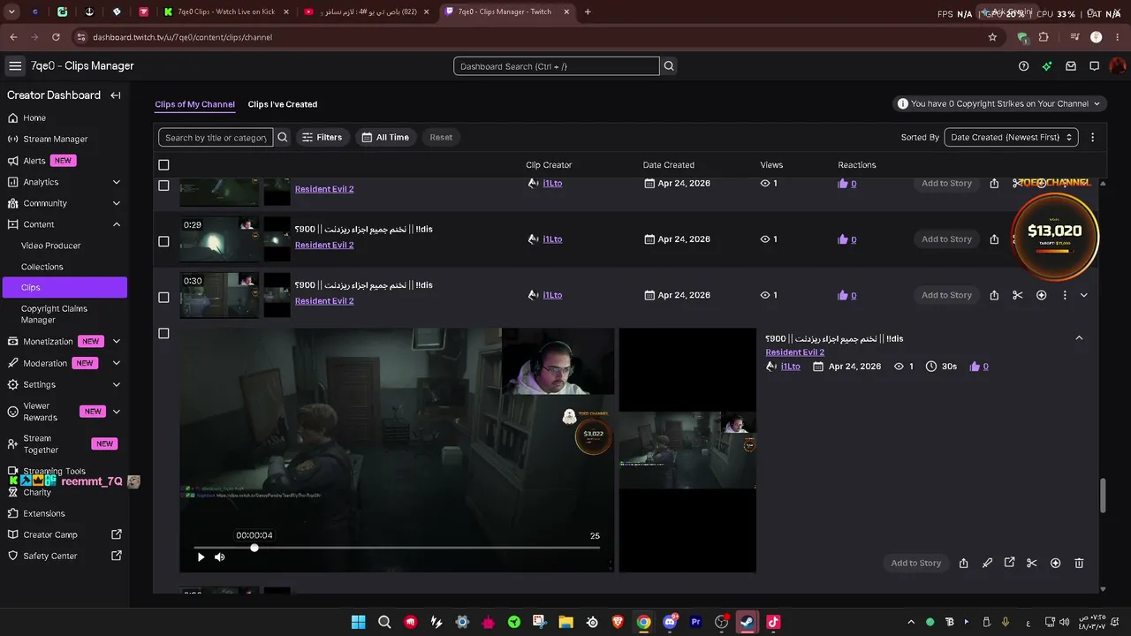This screenshot has height=636, width=1131.
Task: Click the Dashboard Search input field
Action: click(x=557, y=66)
